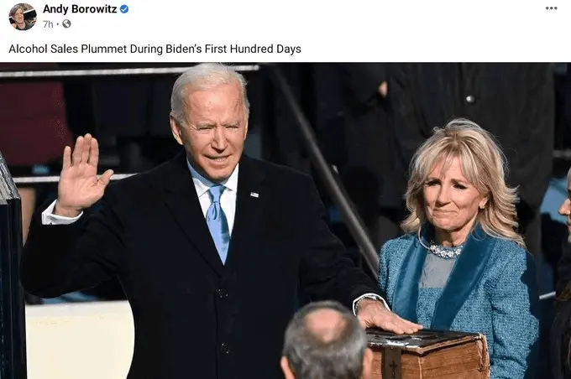Click the flag lapel pin on the dark coat
Image resolution: width=571 pixels, height=379 pixels.
(254, 195)
